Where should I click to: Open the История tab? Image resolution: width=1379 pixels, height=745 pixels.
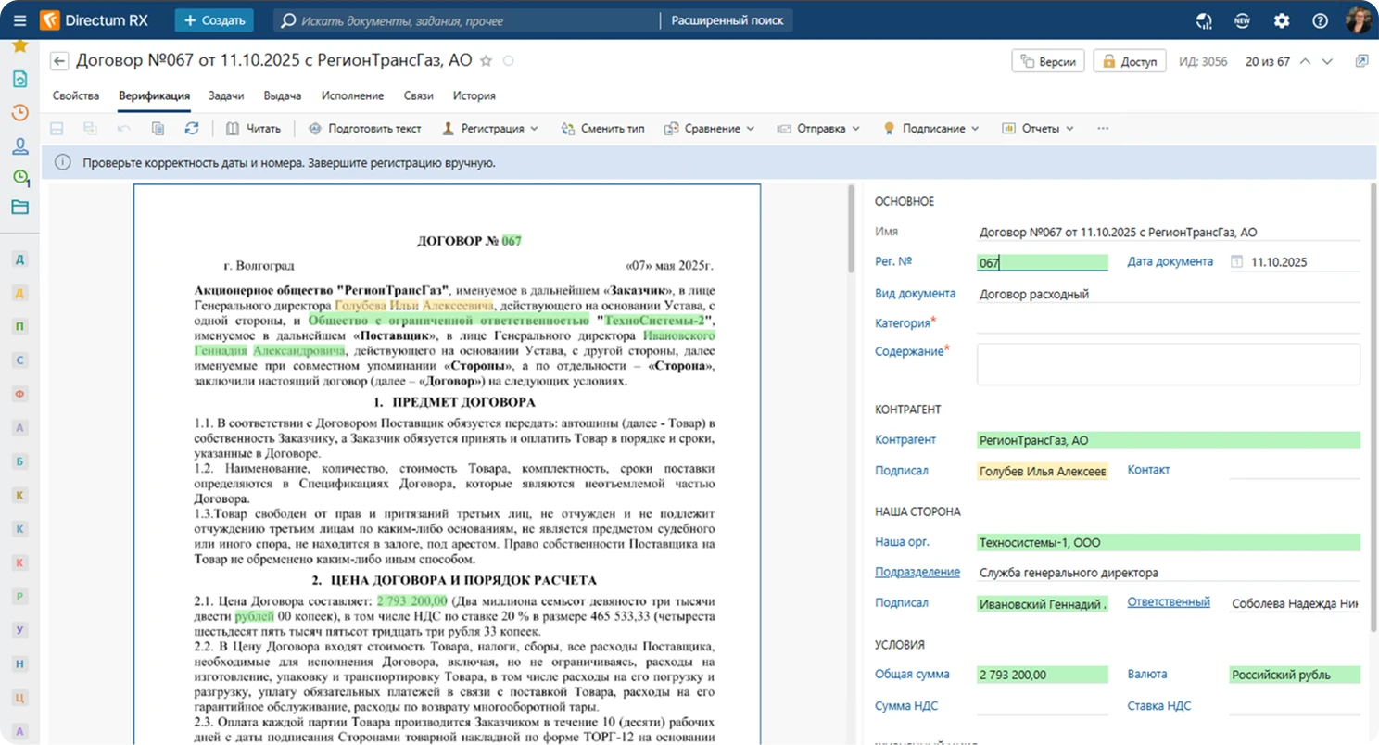tap(474, 95)
